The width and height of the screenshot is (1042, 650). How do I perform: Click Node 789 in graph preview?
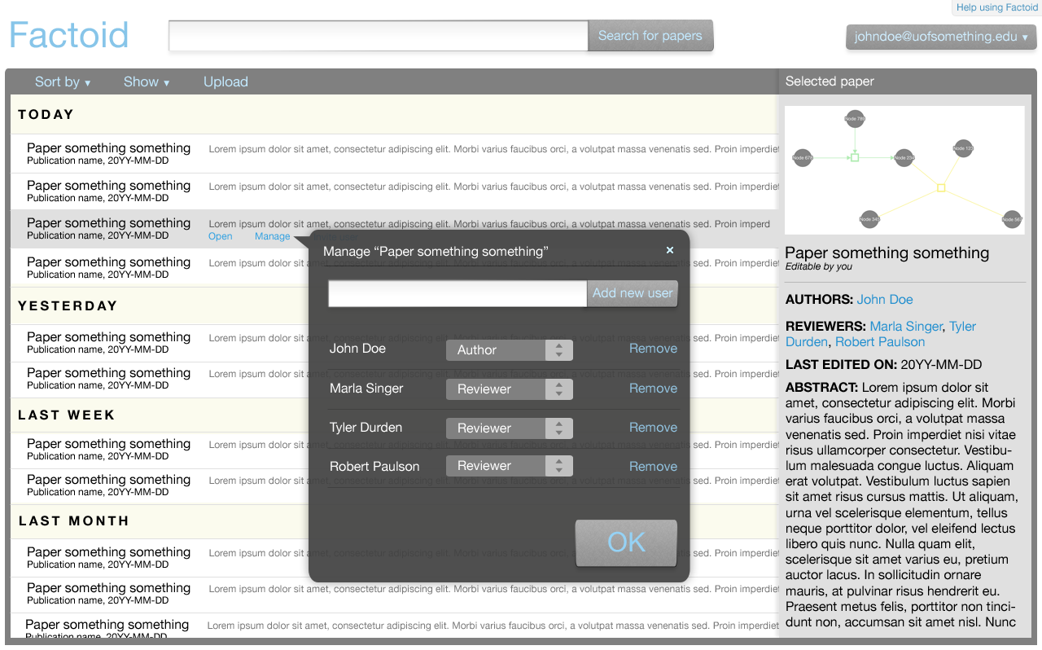854,119
